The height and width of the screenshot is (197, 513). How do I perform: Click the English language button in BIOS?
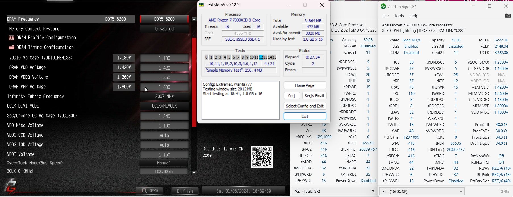coord(185,191)
